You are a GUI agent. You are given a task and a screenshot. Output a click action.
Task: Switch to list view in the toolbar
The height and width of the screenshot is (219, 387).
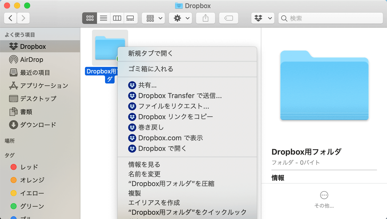click(x=104, y=18)
